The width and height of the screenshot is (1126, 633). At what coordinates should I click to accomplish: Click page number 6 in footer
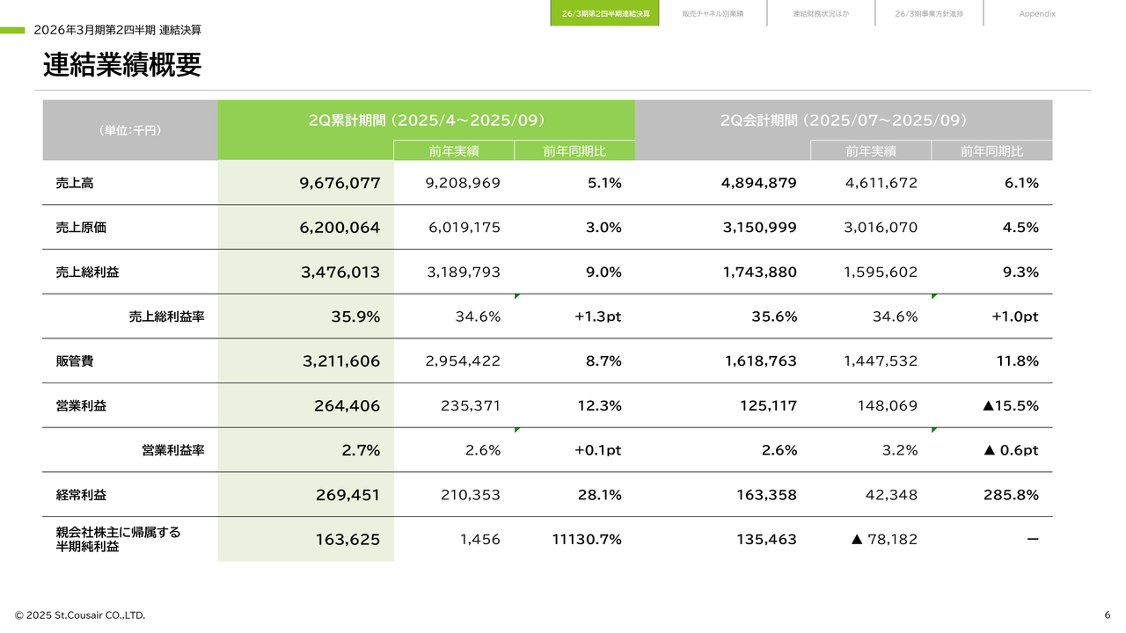point(1107,615)
